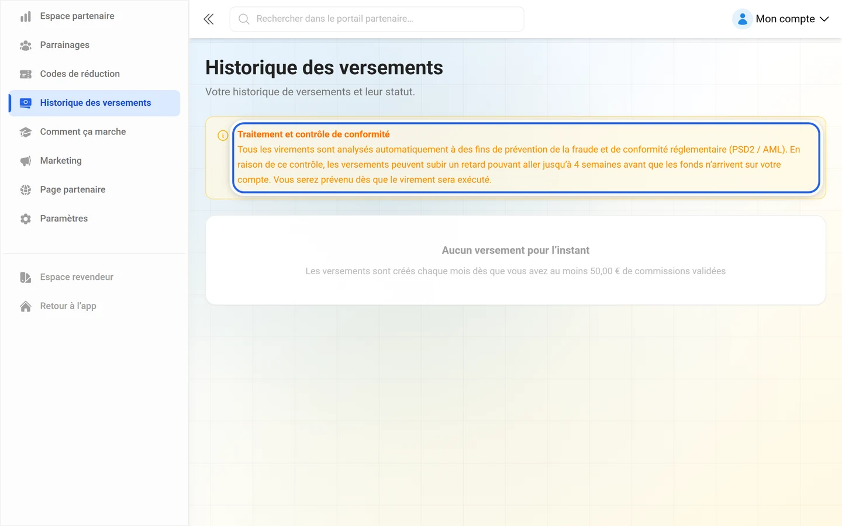Navigate to Marketing section

pos(94,161)
